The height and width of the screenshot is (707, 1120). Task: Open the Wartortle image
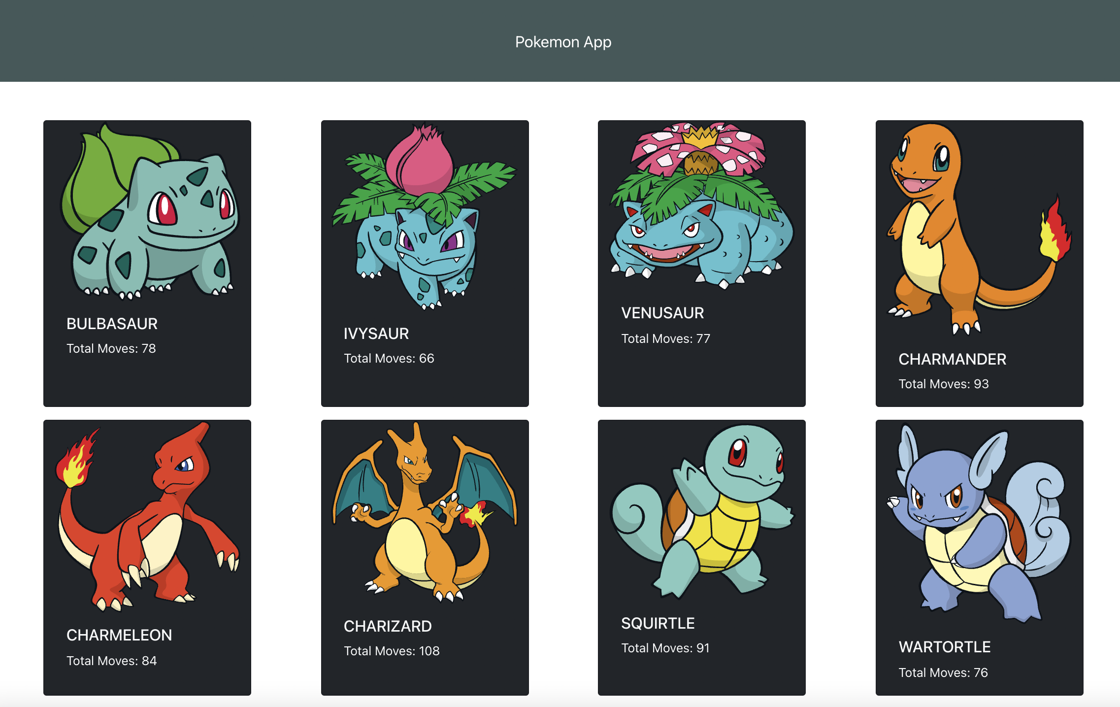click(979, 522)
